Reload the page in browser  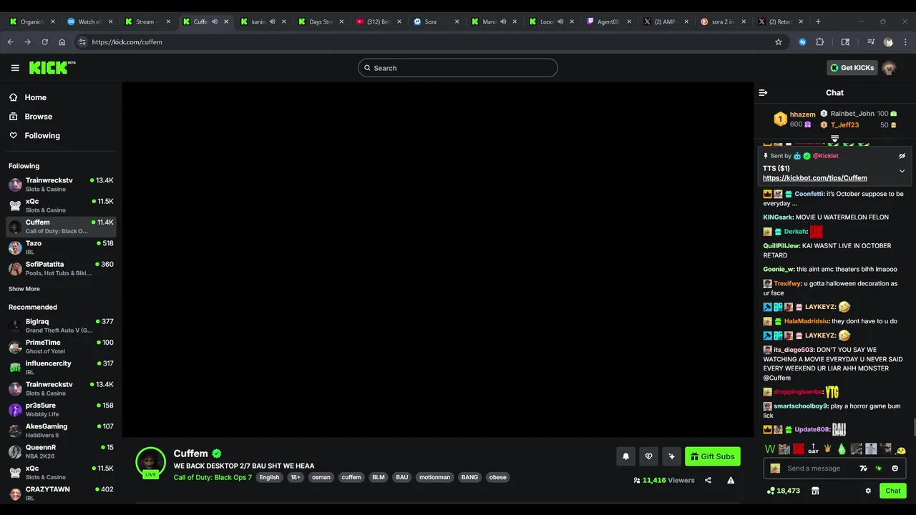click(x=44, y=42)
